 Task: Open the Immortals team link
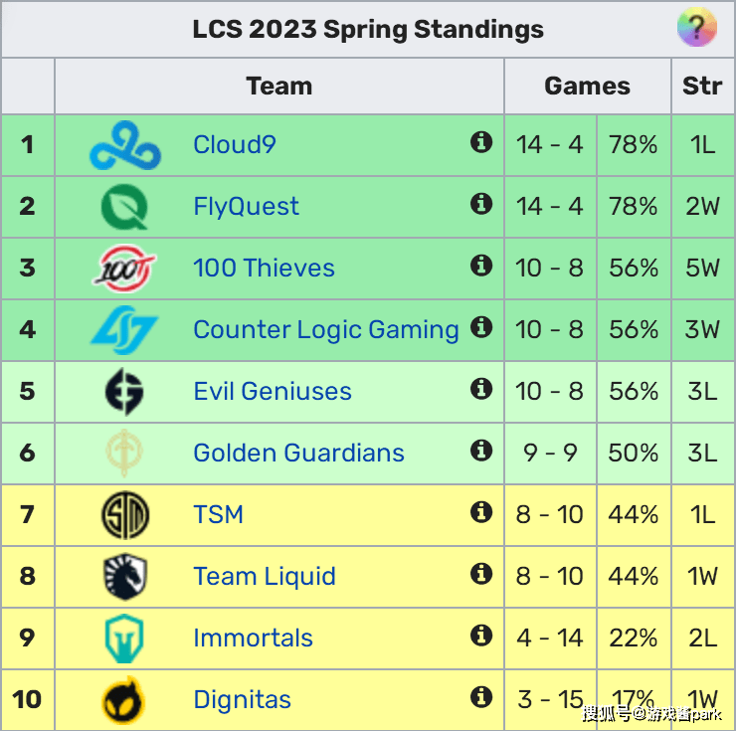(x=253, y=639)
